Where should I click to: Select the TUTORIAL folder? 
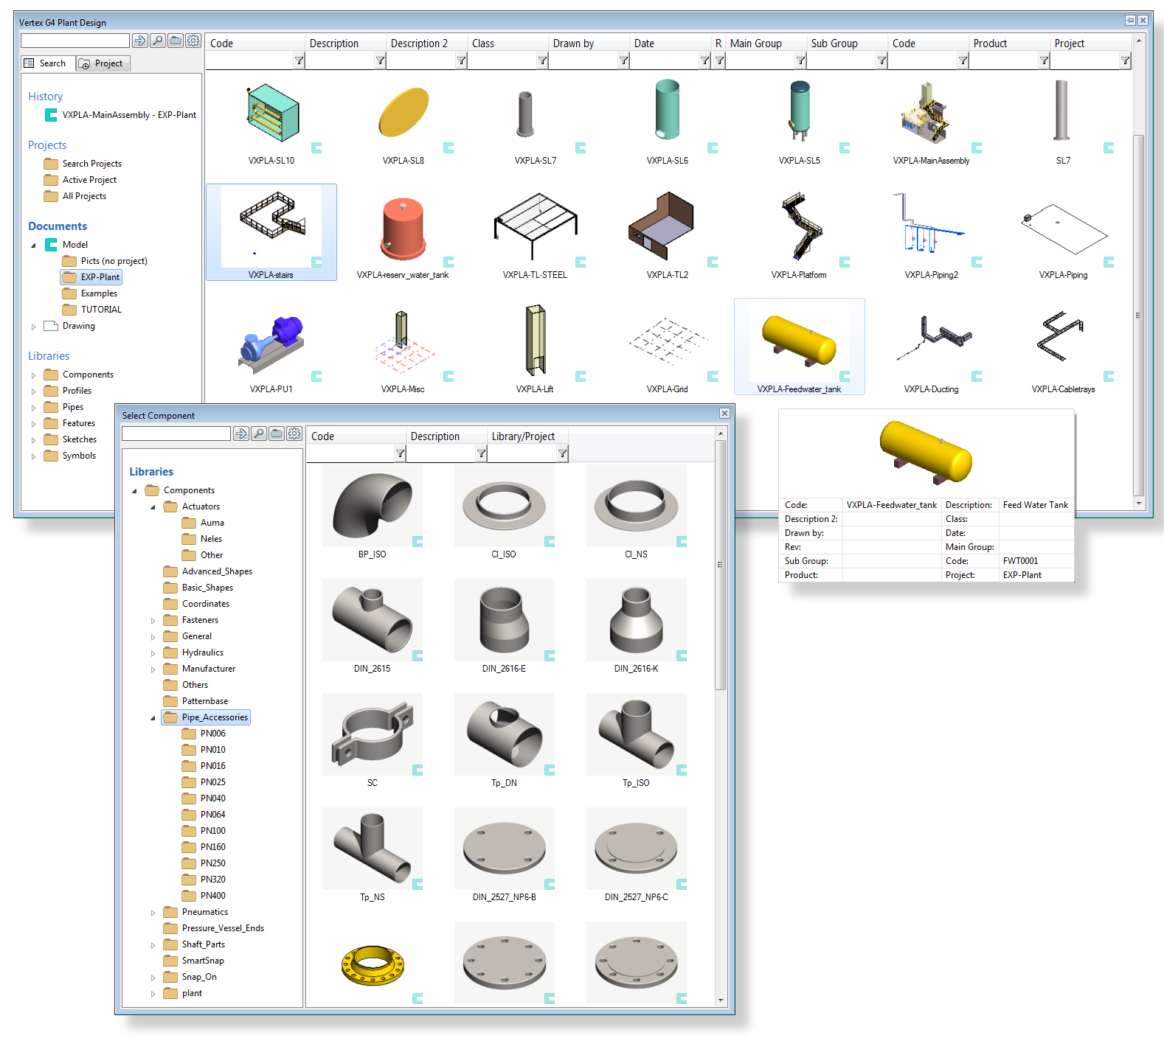tap(92, 310)
